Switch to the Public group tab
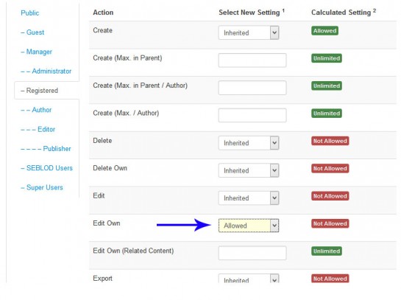The height and width of the screenshot is (300, 401). tap(30, 13)
